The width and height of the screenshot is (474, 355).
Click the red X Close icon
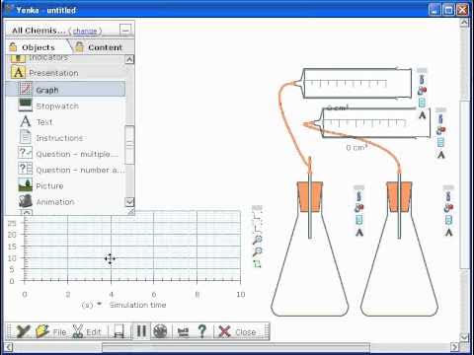tap(224, 331)
